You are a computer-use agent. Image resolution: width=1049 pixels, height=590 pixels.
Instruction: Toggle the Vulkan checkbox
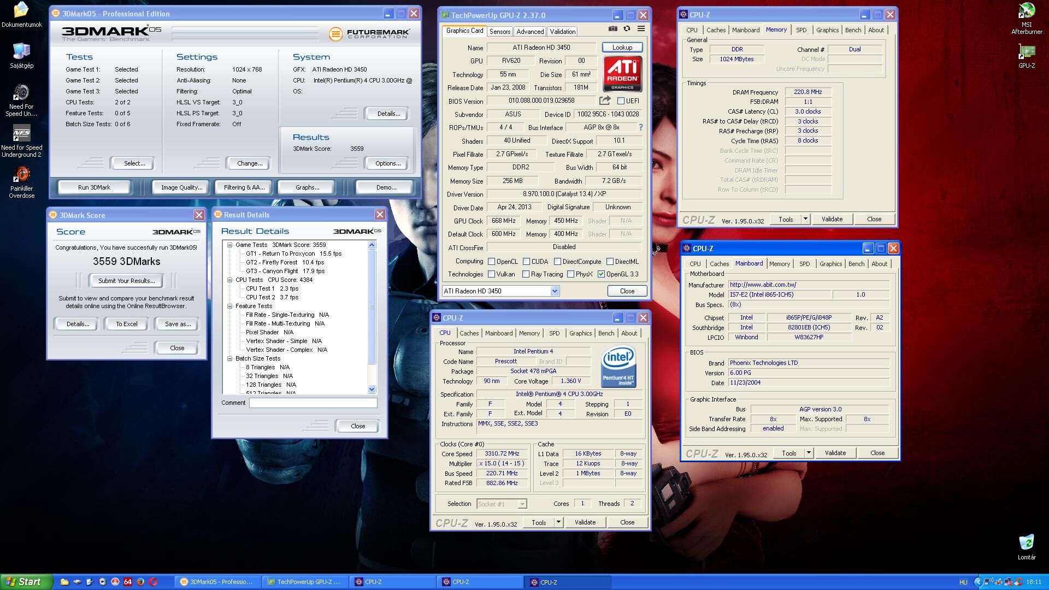tap(491, 274)
